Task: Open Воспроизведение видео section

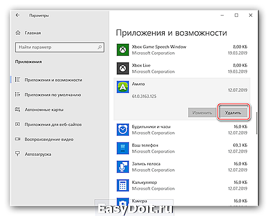Action: pyautogui.click(x=49, y=139)
